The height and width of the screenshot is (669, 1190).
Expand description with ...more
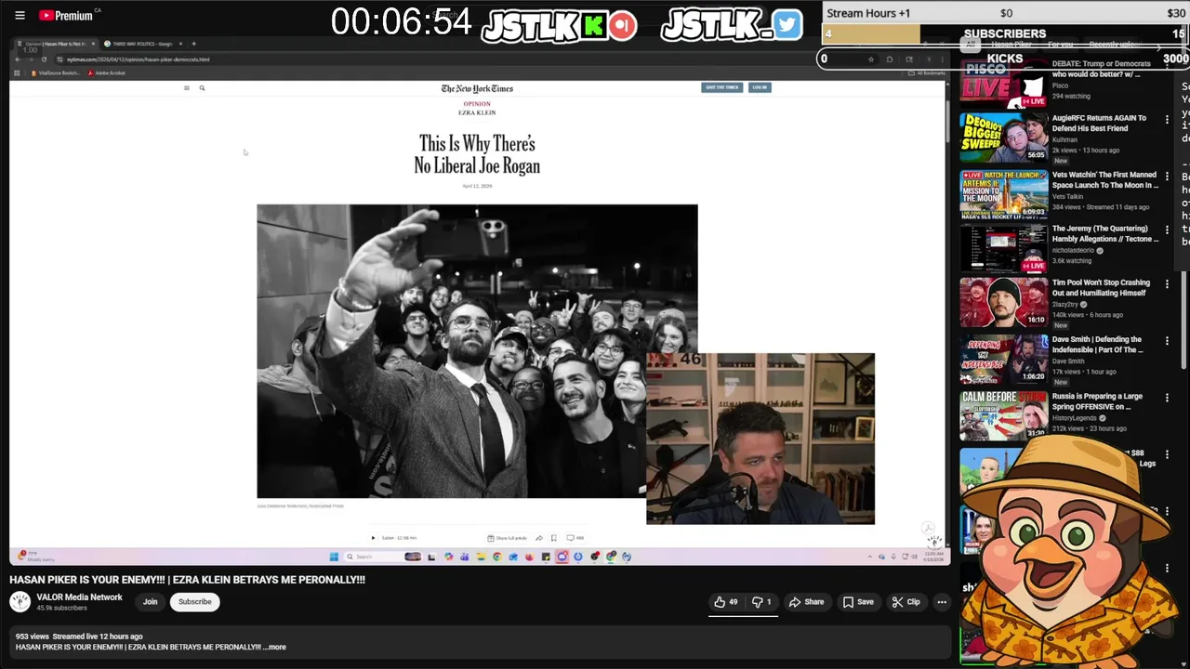[x=275, y=647]
